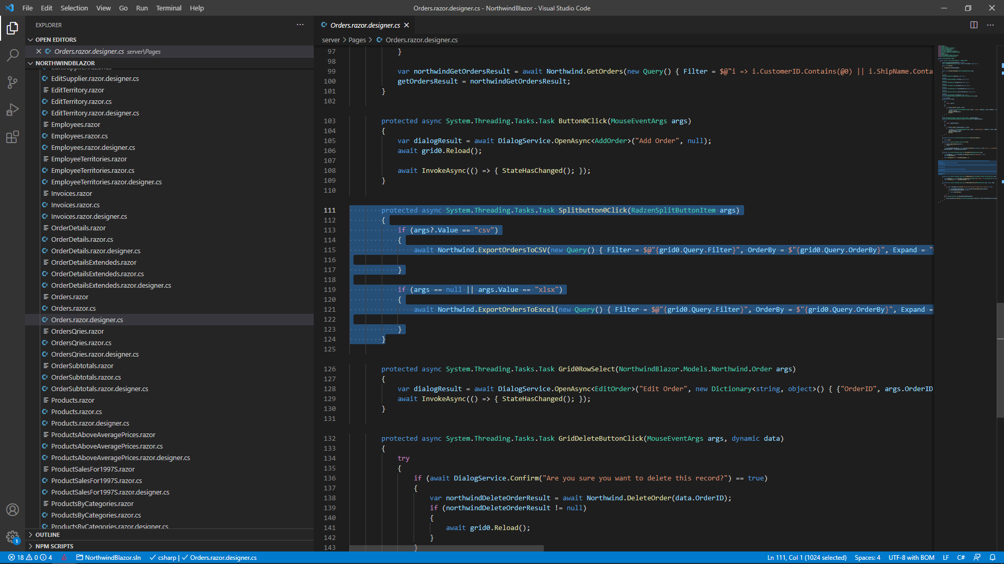Open EmployeeTerritories.razor.designer.cs in file tree
The width and height of the screenshot is (1004, 564).
click(x=106, y=182)
